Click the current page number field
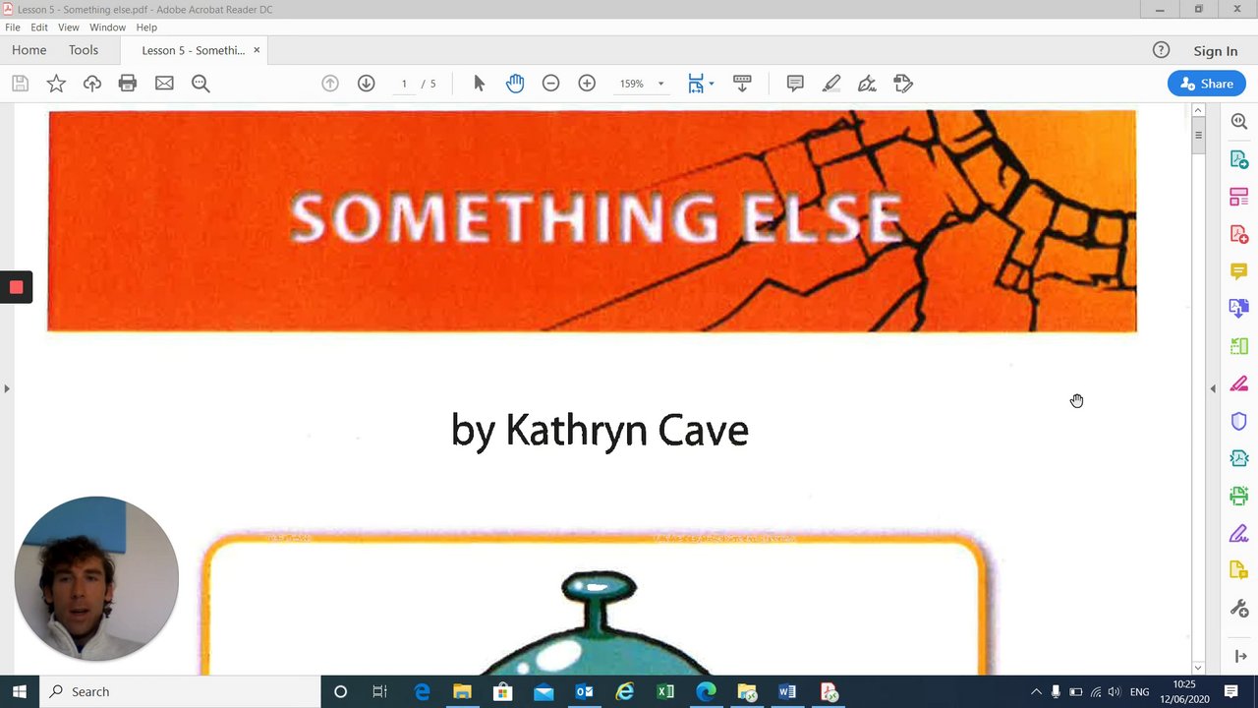 (x=404, y=84)
